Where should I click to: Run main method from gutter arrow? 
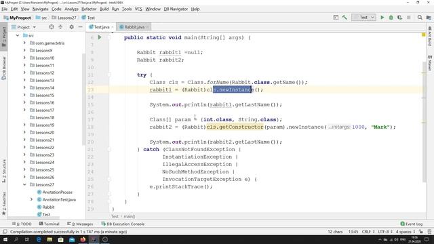[100, 37]
